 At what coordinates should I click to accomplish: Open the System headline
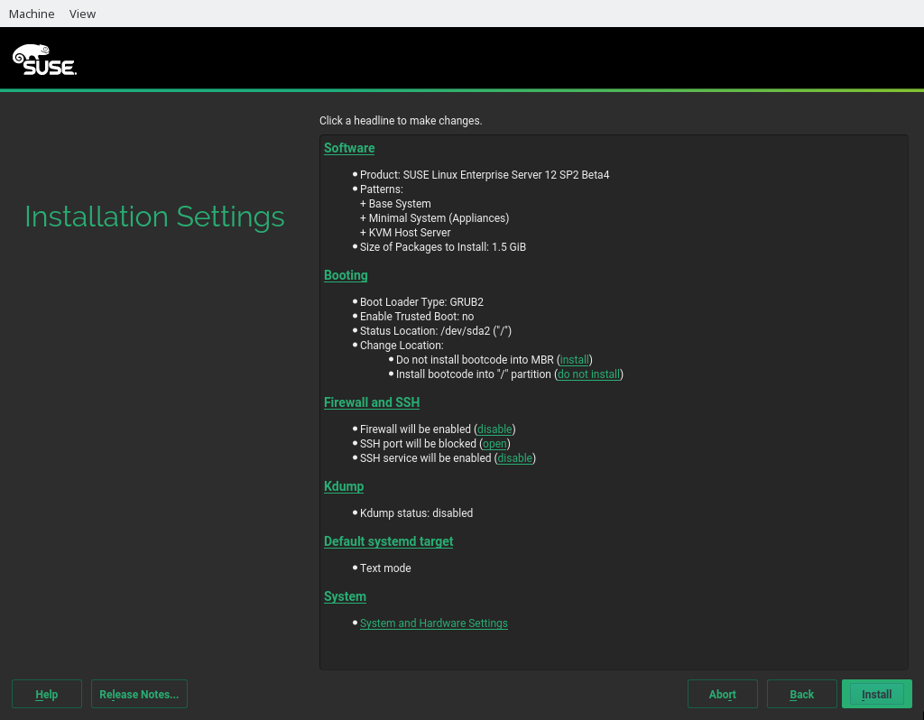tap(345, 596)
